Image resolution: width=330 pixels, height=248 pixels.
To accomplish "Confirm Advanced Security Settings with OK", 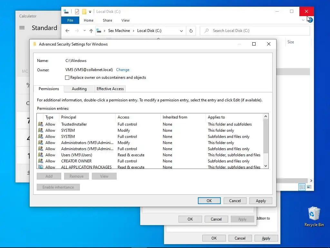I will tap(209, 201).
